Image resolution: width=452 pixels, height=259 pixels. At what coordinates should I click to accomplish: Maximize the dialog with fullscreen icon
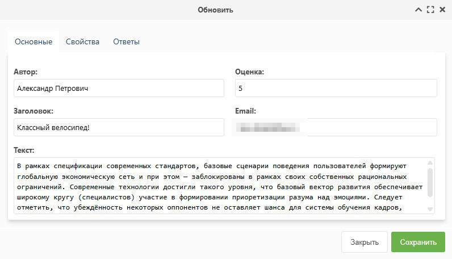[x=430, y=10]
